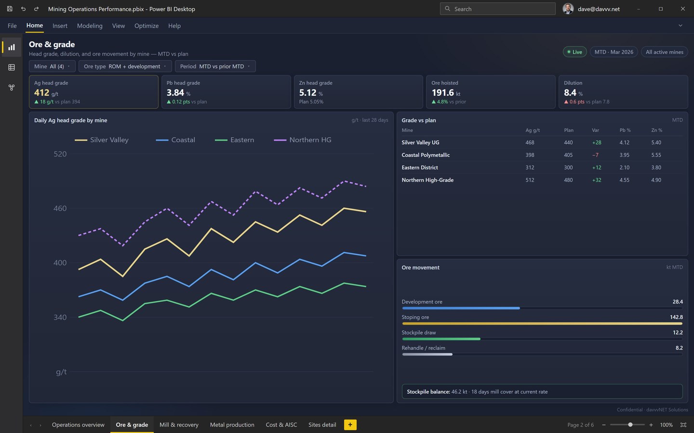Click the Live status pill
Screen dimensions: 694x433
tap(574, 52)
